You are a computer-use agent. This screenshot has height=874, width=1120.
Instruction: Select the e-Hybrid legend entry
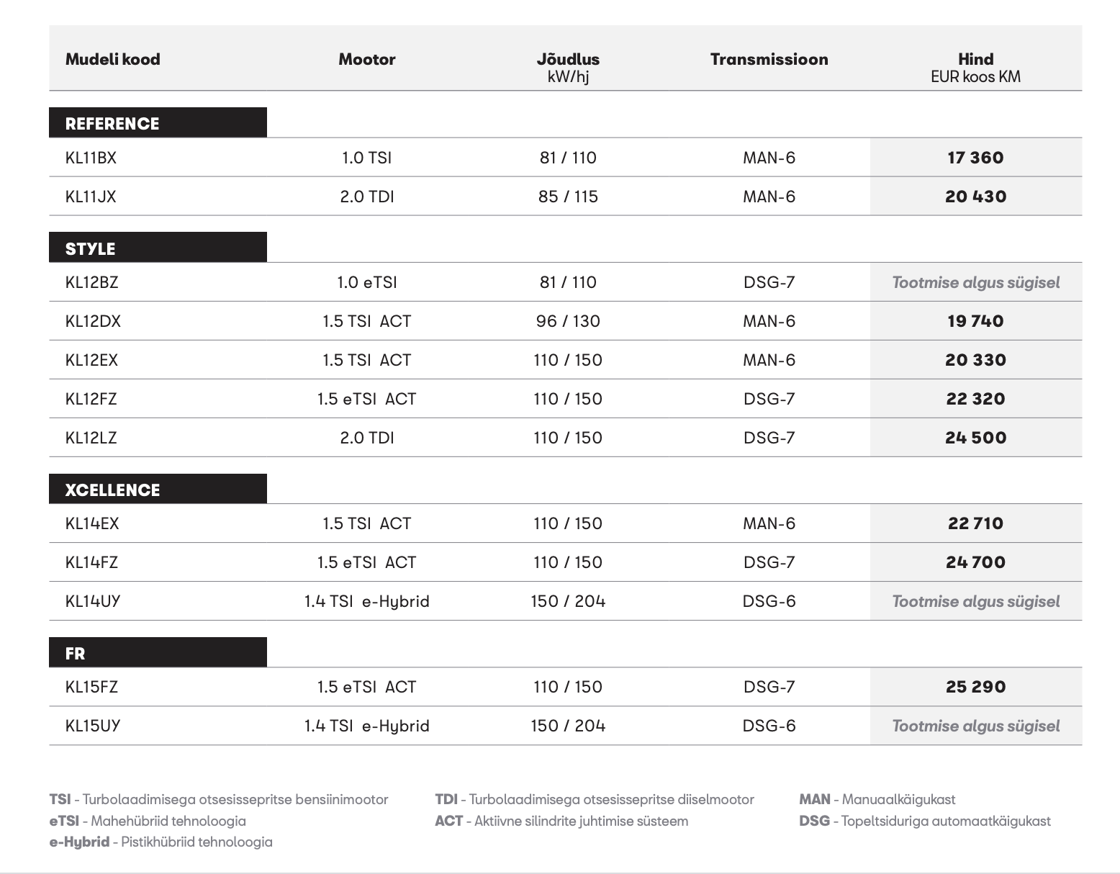click(161, 842)
